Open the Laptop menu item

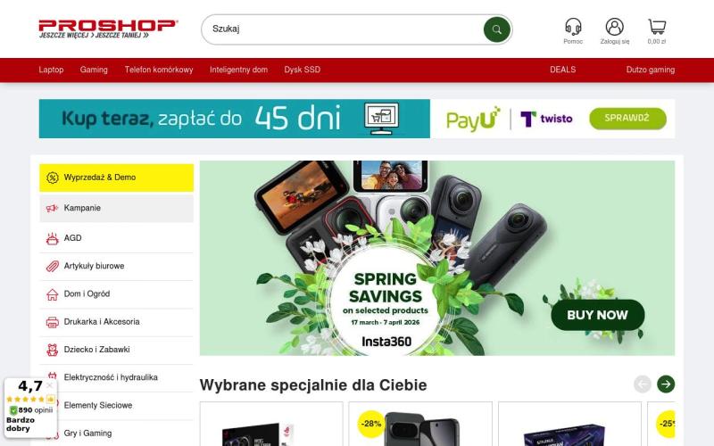pos(51,70)
